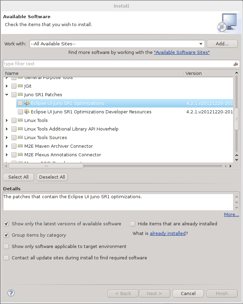
Task: Click the Linux Tools Additional Library API Hoverhelp icon
Action: pos(20,129)
